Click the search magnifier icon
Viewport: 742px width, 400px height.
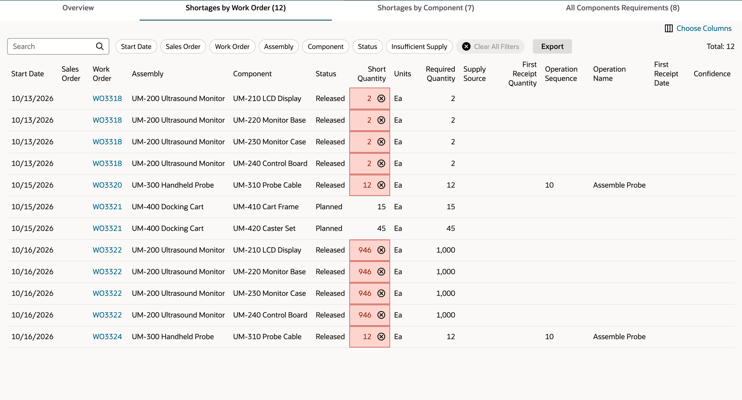coord(100,46)
